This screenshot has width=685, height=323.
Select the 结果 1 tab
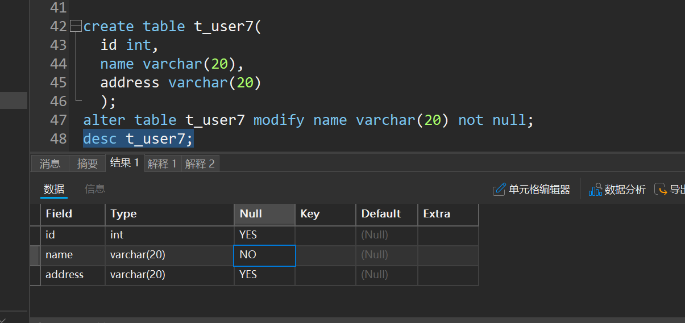point(125,163)
